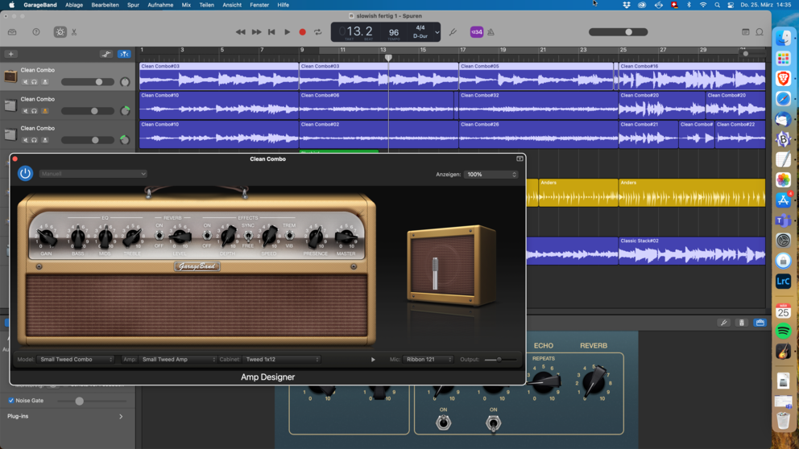Click pan knob of second Clean Combo track
Viewport: 799px width, 449px height.
(x=125, y=111)
